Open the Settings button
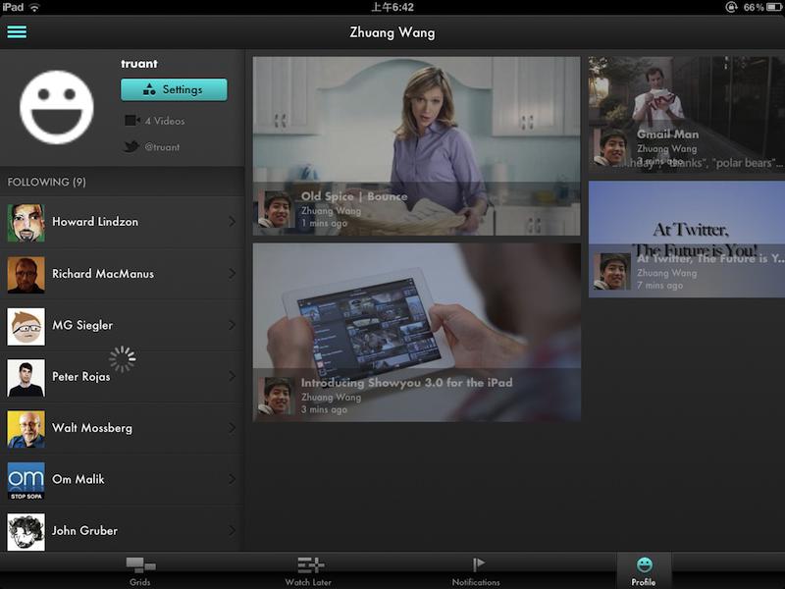785x589 pixels. coord(174,89)
